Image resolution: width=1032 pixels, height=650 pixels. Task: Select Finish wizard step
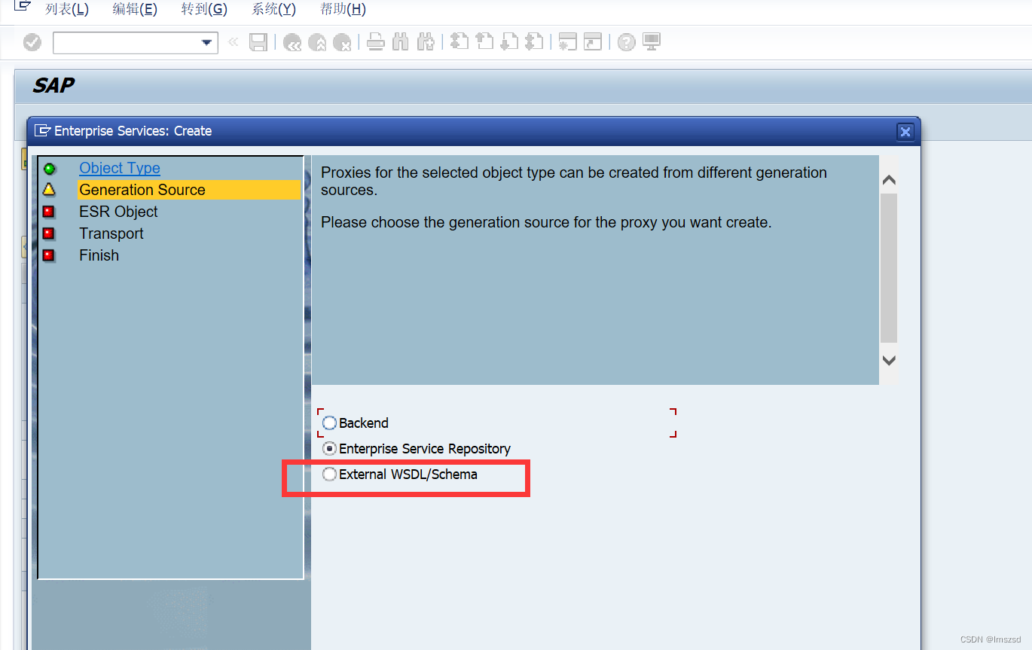(99, 255)
